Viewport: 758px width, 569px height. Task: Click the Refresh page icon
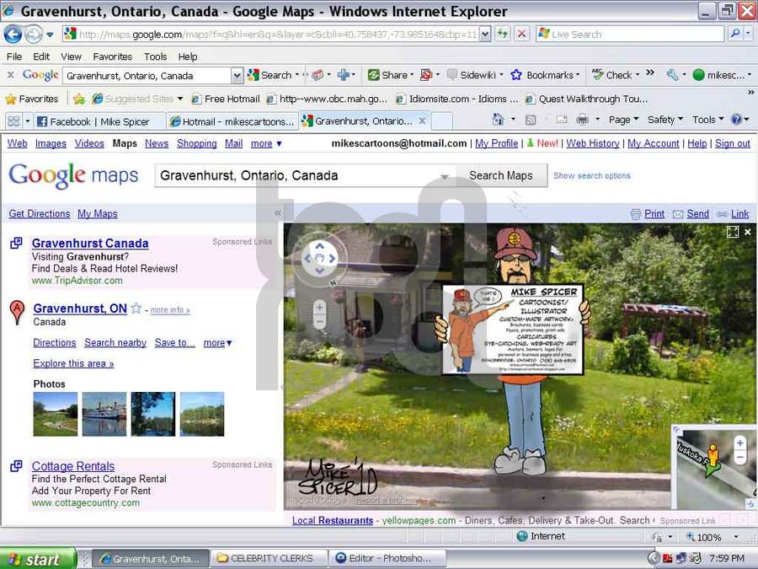coord(503,34)
